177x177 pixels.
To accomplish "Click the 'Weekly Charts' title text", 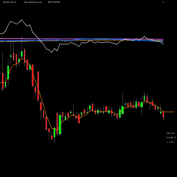I will tap(10, 2).
